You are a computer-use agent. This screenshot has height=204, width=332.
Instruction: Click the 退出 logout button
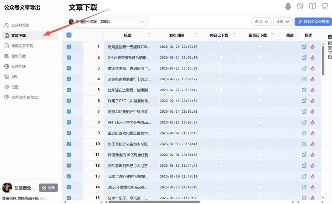click(48, 188)
